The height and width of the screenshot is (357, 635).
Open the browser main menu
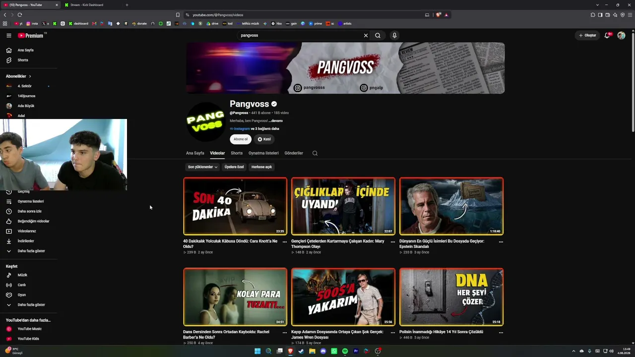click(630, 15)
